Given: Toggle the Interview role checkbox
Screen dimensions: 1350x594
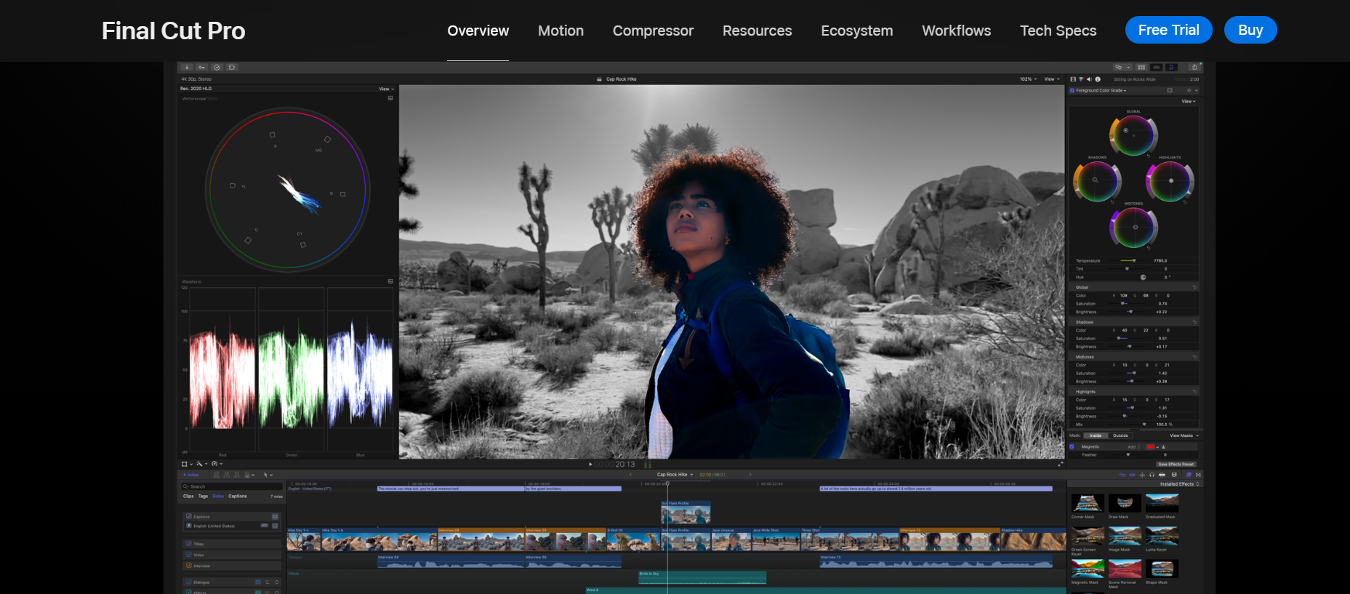Looking at the screenshot, I should click(x=189, y=566).
